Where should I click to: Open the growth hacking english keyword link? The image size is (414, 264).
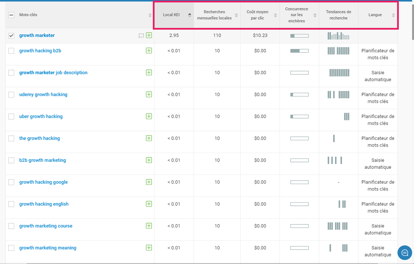pyautogui.click(x=44, y=204)
